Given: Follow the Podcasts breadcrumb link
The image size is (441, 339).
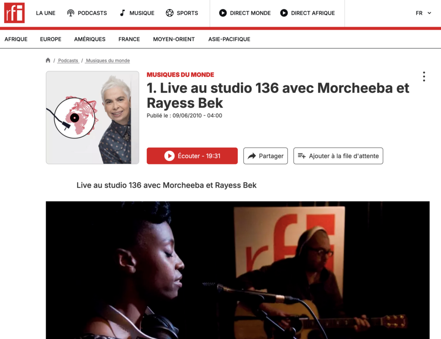Looking at the screenshot, I should click(x=68, y=60).
